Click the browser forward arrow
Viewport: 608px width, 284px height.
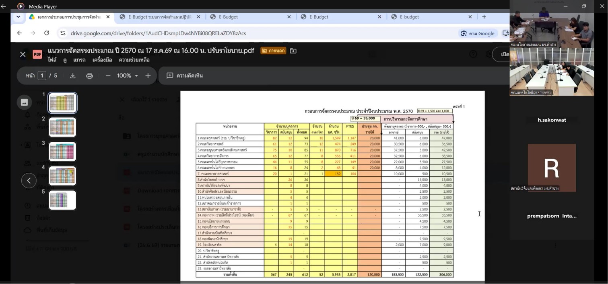[x=33, y=33]
